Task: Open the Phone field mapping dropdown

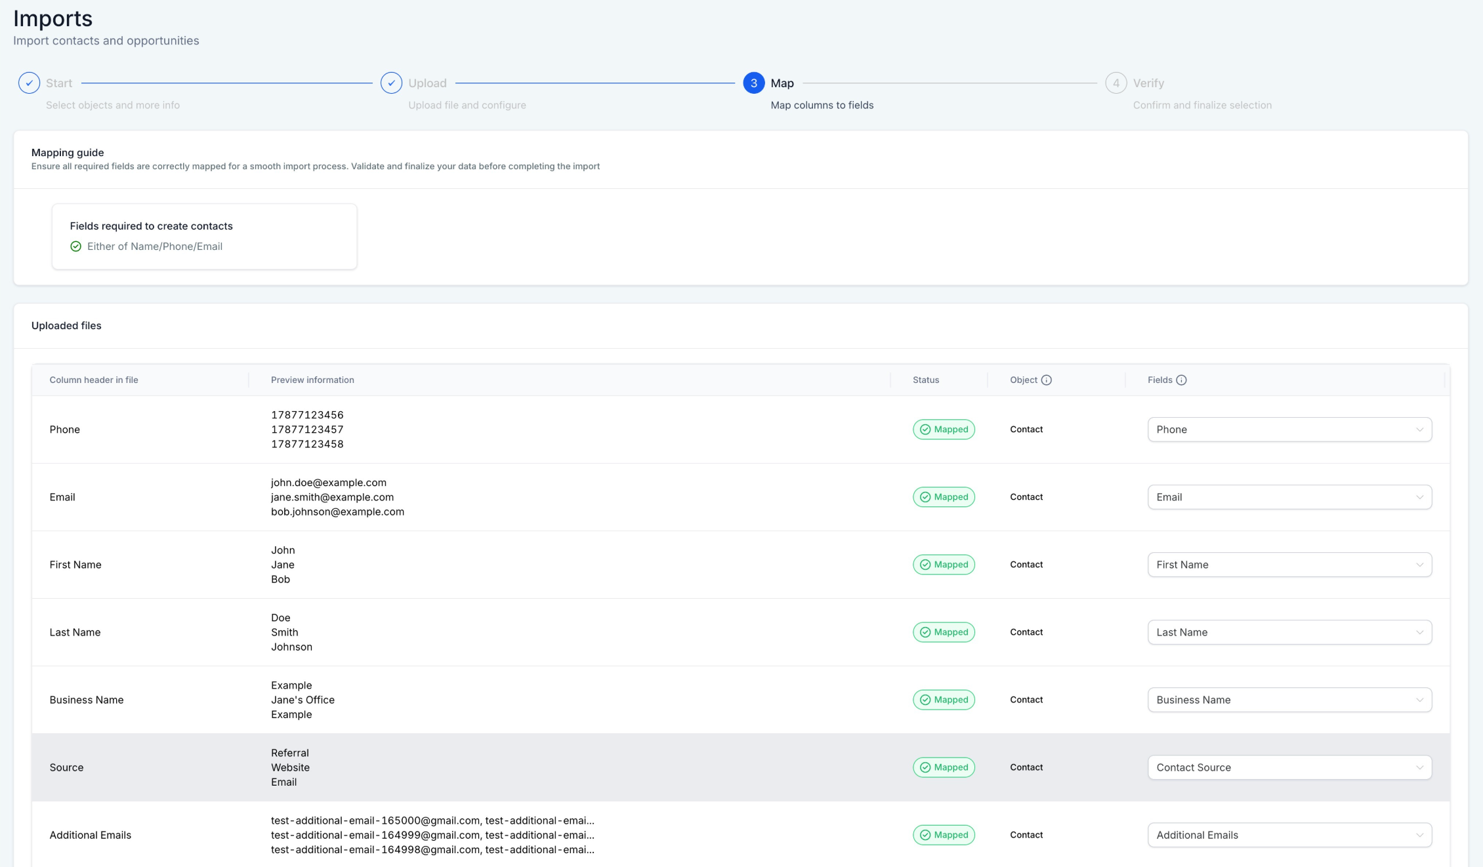Action: point(1289,430)
